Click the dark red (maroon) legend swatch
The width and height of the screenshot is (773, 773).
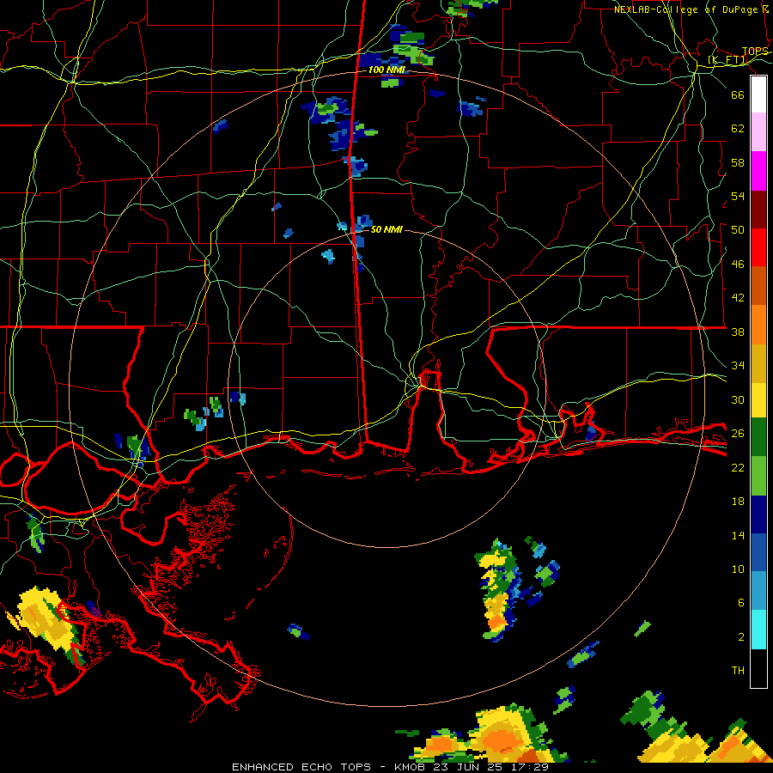point(758,210)
